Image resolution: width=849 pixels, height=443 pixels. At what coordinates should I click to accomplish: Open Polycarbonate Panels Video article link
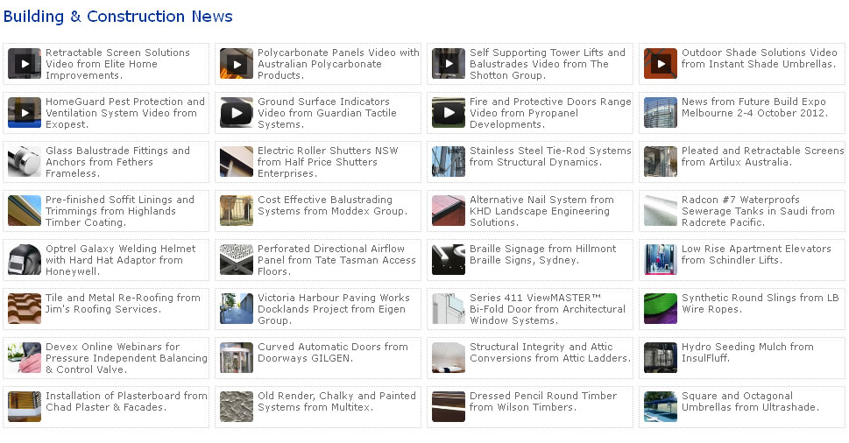click(x=338, y=64)
